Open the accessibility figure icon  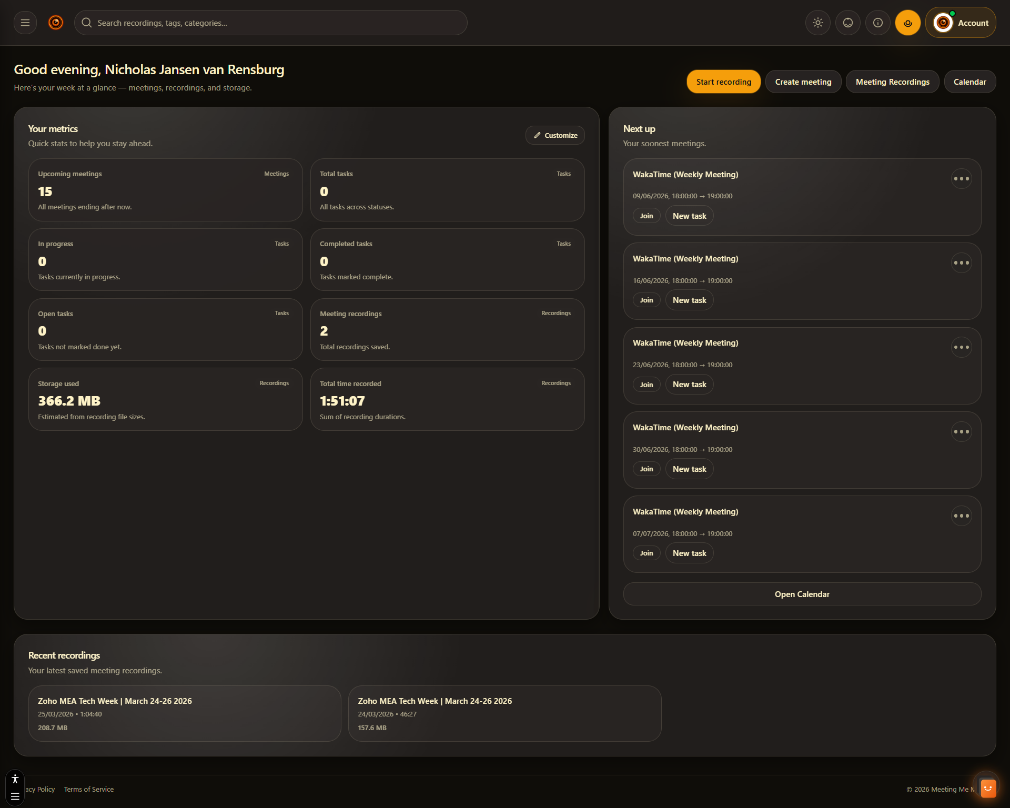[x=15, y=779]
